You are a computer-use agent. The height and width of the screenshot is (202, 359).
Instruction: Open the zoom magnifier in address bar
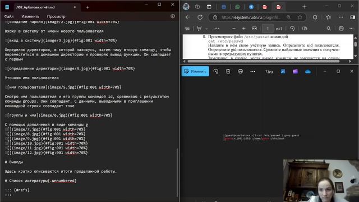coord(288,17)
